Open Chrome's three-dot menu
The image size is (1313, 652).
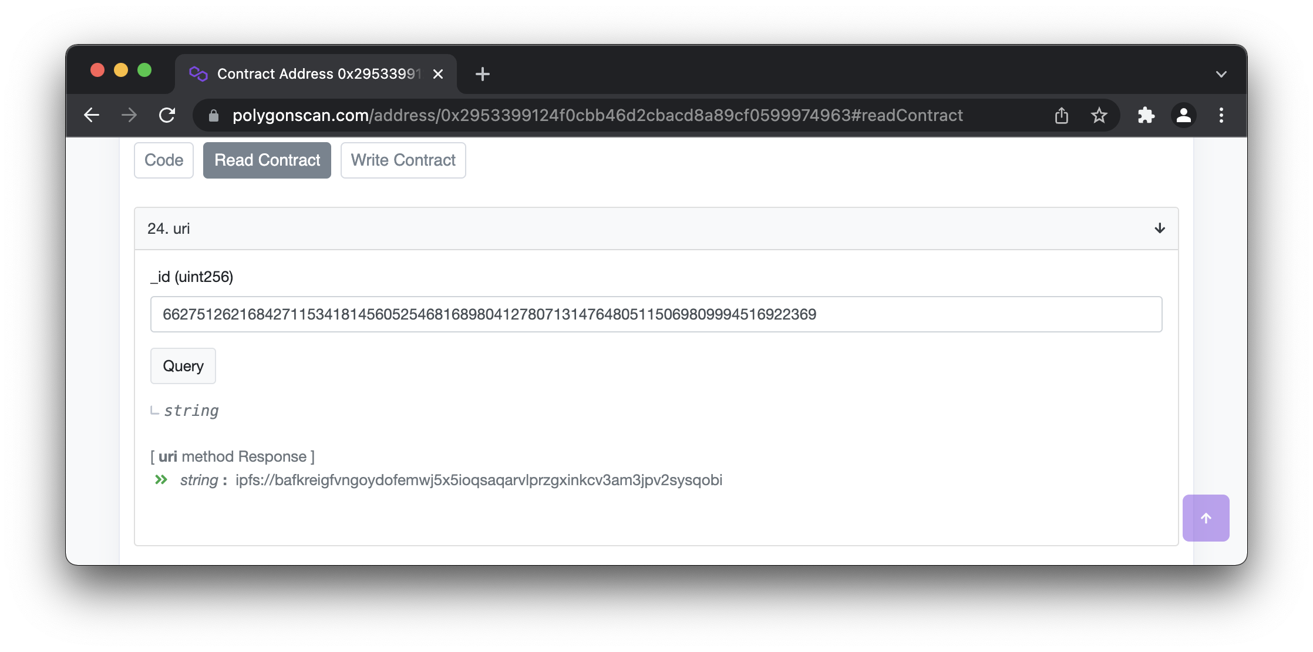click(x=1221, y=115)
